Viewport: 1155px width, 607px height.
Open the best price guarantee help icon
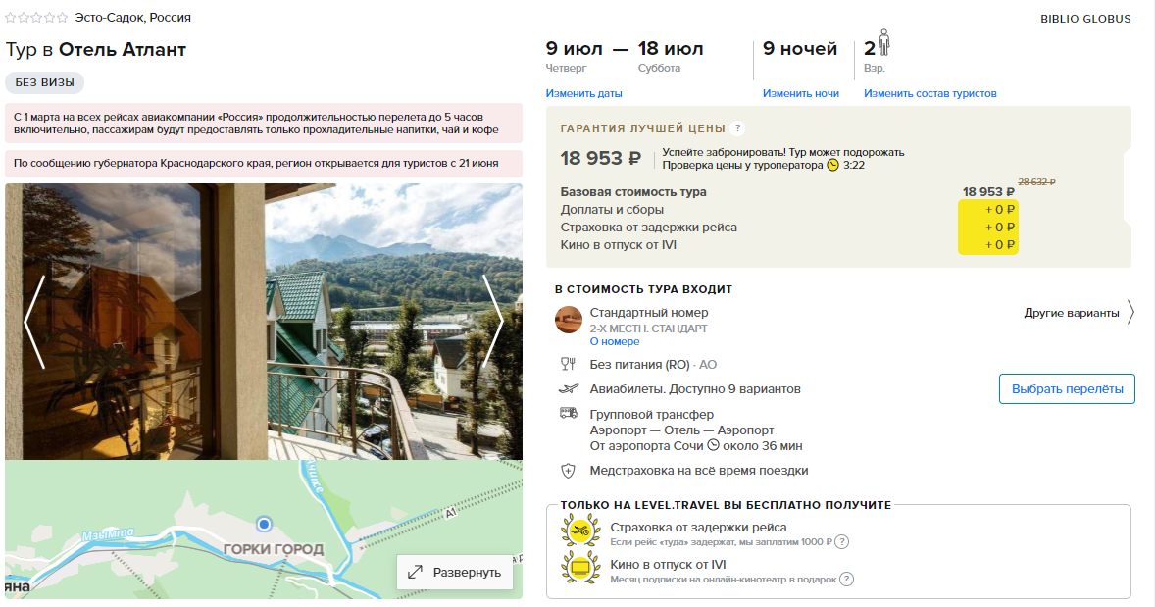pos(737,128)
